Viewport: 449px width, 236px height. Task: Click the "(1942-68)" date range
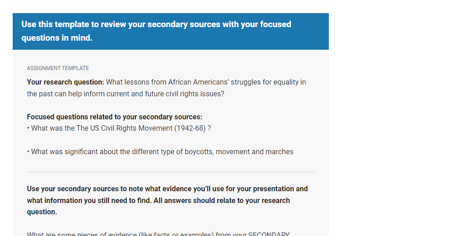tap(190, 128)
